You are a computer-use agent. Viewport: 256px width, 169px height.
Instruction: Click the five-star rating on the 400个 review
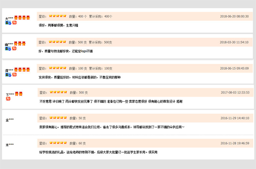click(x=58, y=16)
